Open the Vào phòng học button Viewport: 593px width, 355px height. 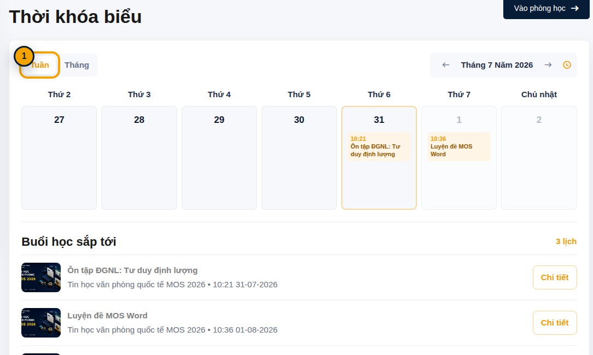tap(546, 8)
